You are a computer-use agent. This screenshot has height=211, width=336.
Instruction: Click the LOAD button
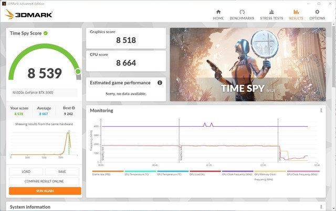coord(26,172)
